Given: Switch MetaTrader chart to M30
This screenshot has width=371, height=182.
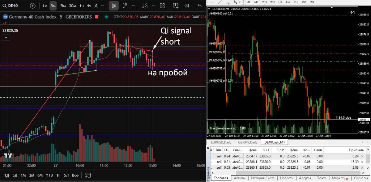Looking at the screenshot, I should coord(272,2).
